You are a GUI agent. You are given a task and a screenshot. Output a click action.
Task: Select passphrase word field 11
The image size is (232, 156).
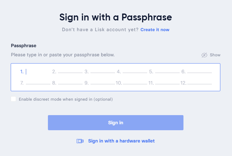(167, 83)
